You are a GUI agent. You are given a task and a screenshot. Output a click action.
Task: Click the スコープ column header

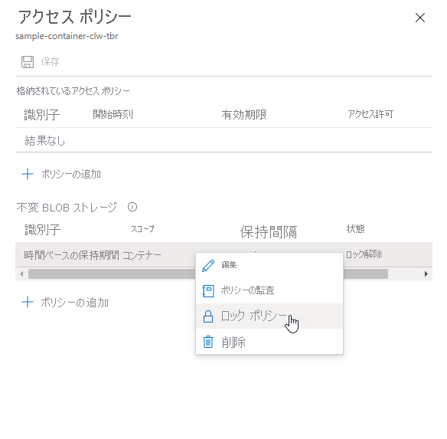coord(142,229)
